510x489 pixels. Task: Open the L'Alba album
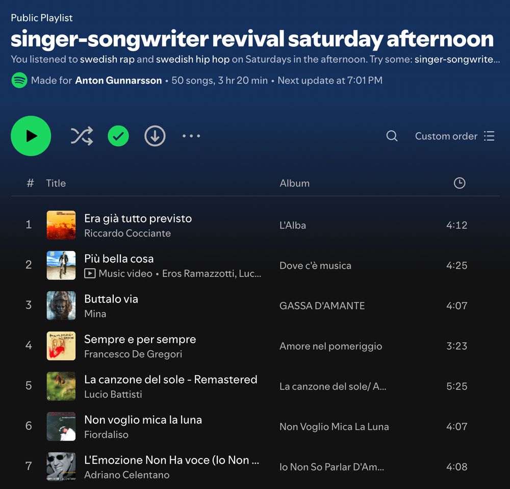[293, 225]
